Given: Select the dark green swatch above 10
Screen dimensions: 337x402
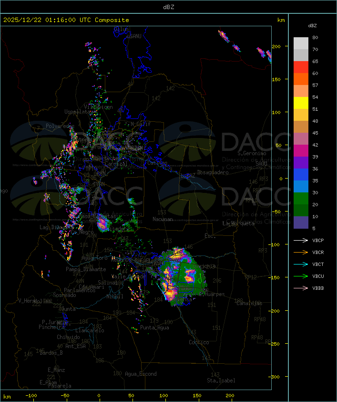Looking at the screenshot, I should click(x=301, y=210).
